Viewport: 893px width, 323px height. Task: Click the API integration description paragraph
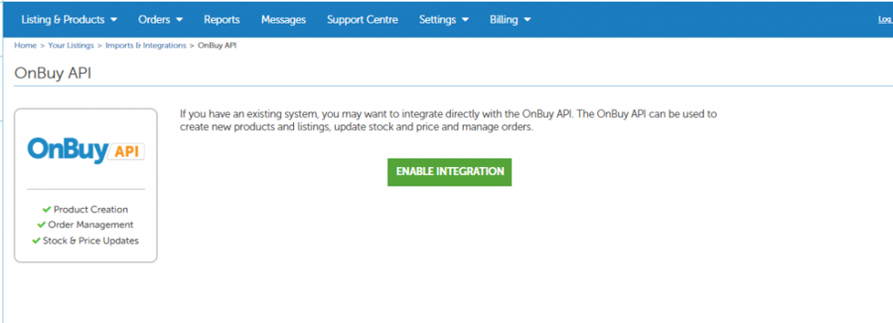448,120
